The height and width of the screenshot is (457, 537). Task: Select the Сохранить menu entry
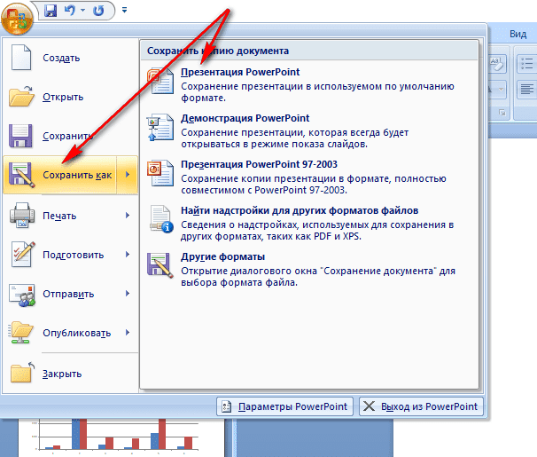tap(71, 136)
